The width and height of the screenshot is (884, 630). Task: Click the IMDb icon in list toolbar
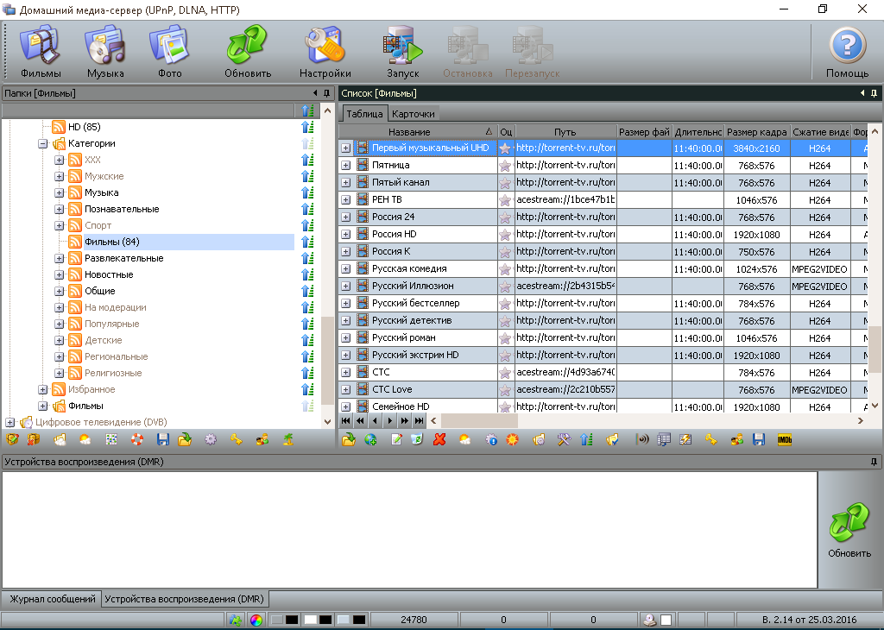click(x=784, y=439)
